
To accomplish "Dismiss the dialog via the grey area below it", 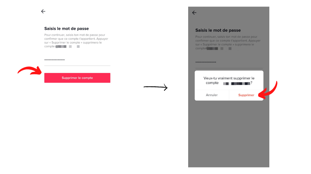I will (229, 134).
